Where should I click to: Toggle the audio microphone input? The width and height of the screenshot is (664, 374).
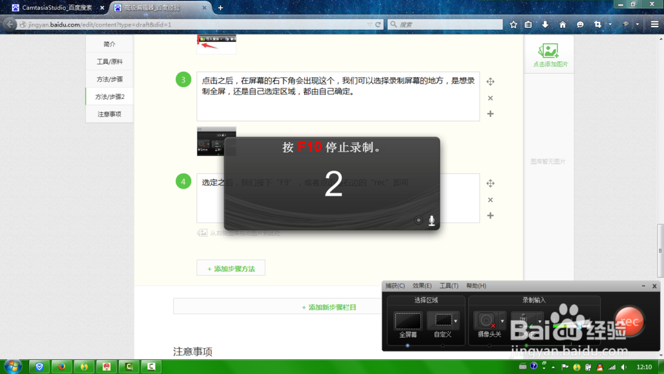pos(523,321)
